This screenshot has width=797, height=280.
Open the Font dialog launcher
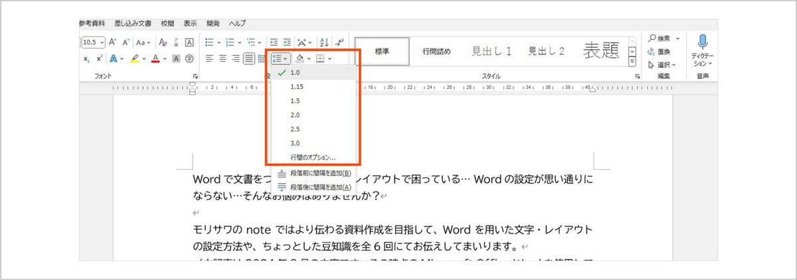[195, 76]
